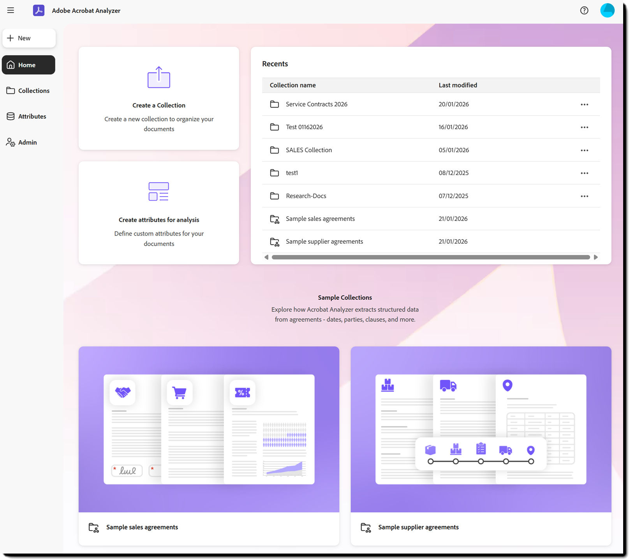
Task: Click the Create attributes for analysis icon
Action: (159, 191)
